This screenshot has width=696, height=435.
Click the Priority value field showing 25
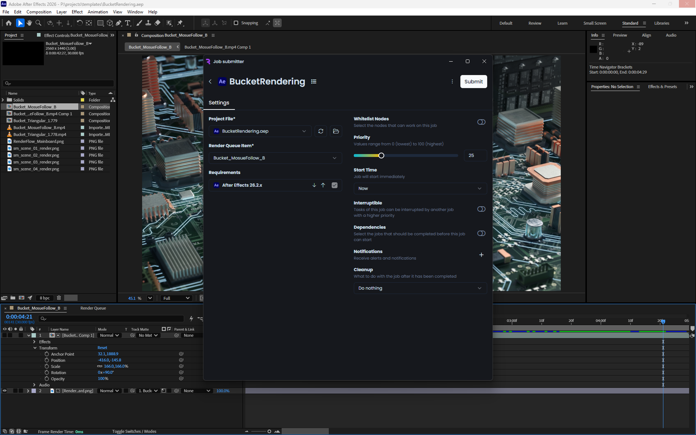point(475,156)
